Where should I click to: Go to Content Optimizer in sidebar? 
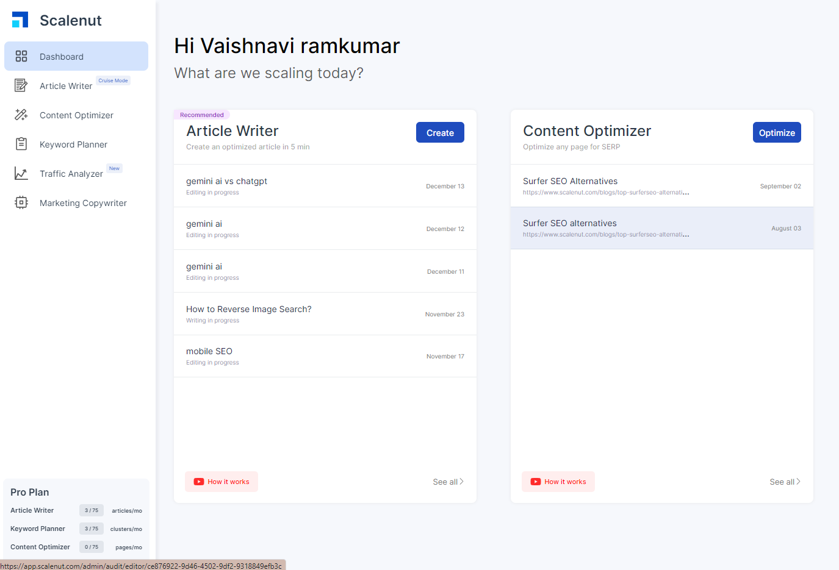(76, 115)
